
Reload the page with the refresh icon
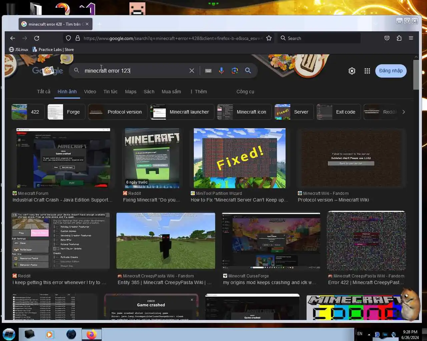click(x=37, y=38)
